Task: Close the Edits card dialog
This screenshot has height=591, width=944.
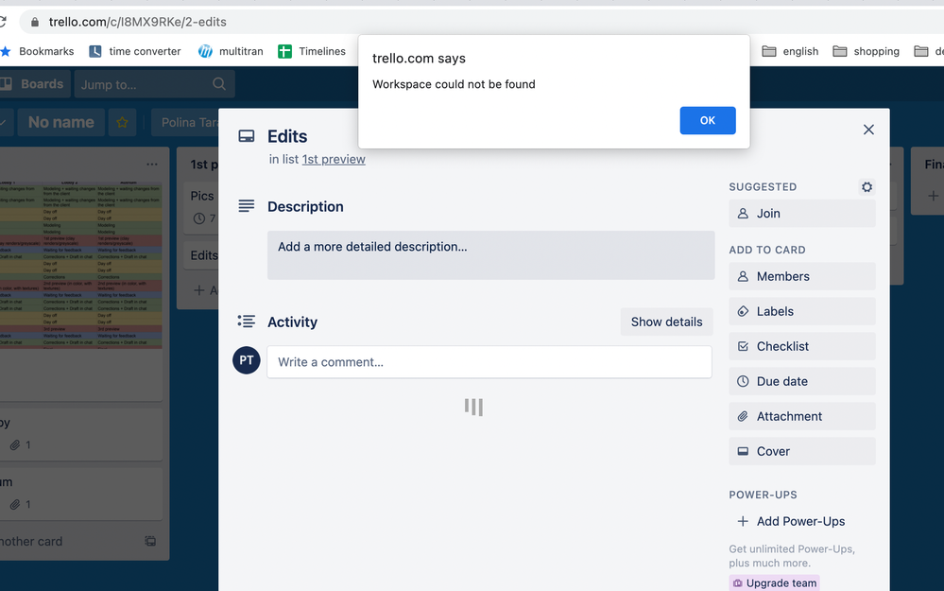Action: [x=868, y=130]
